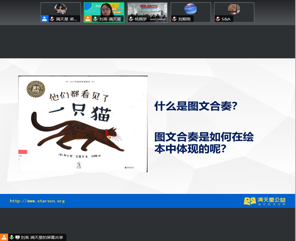Click green microphone icon in screen share bar
Screen dimensions: 296x241
tap(11, 237)
